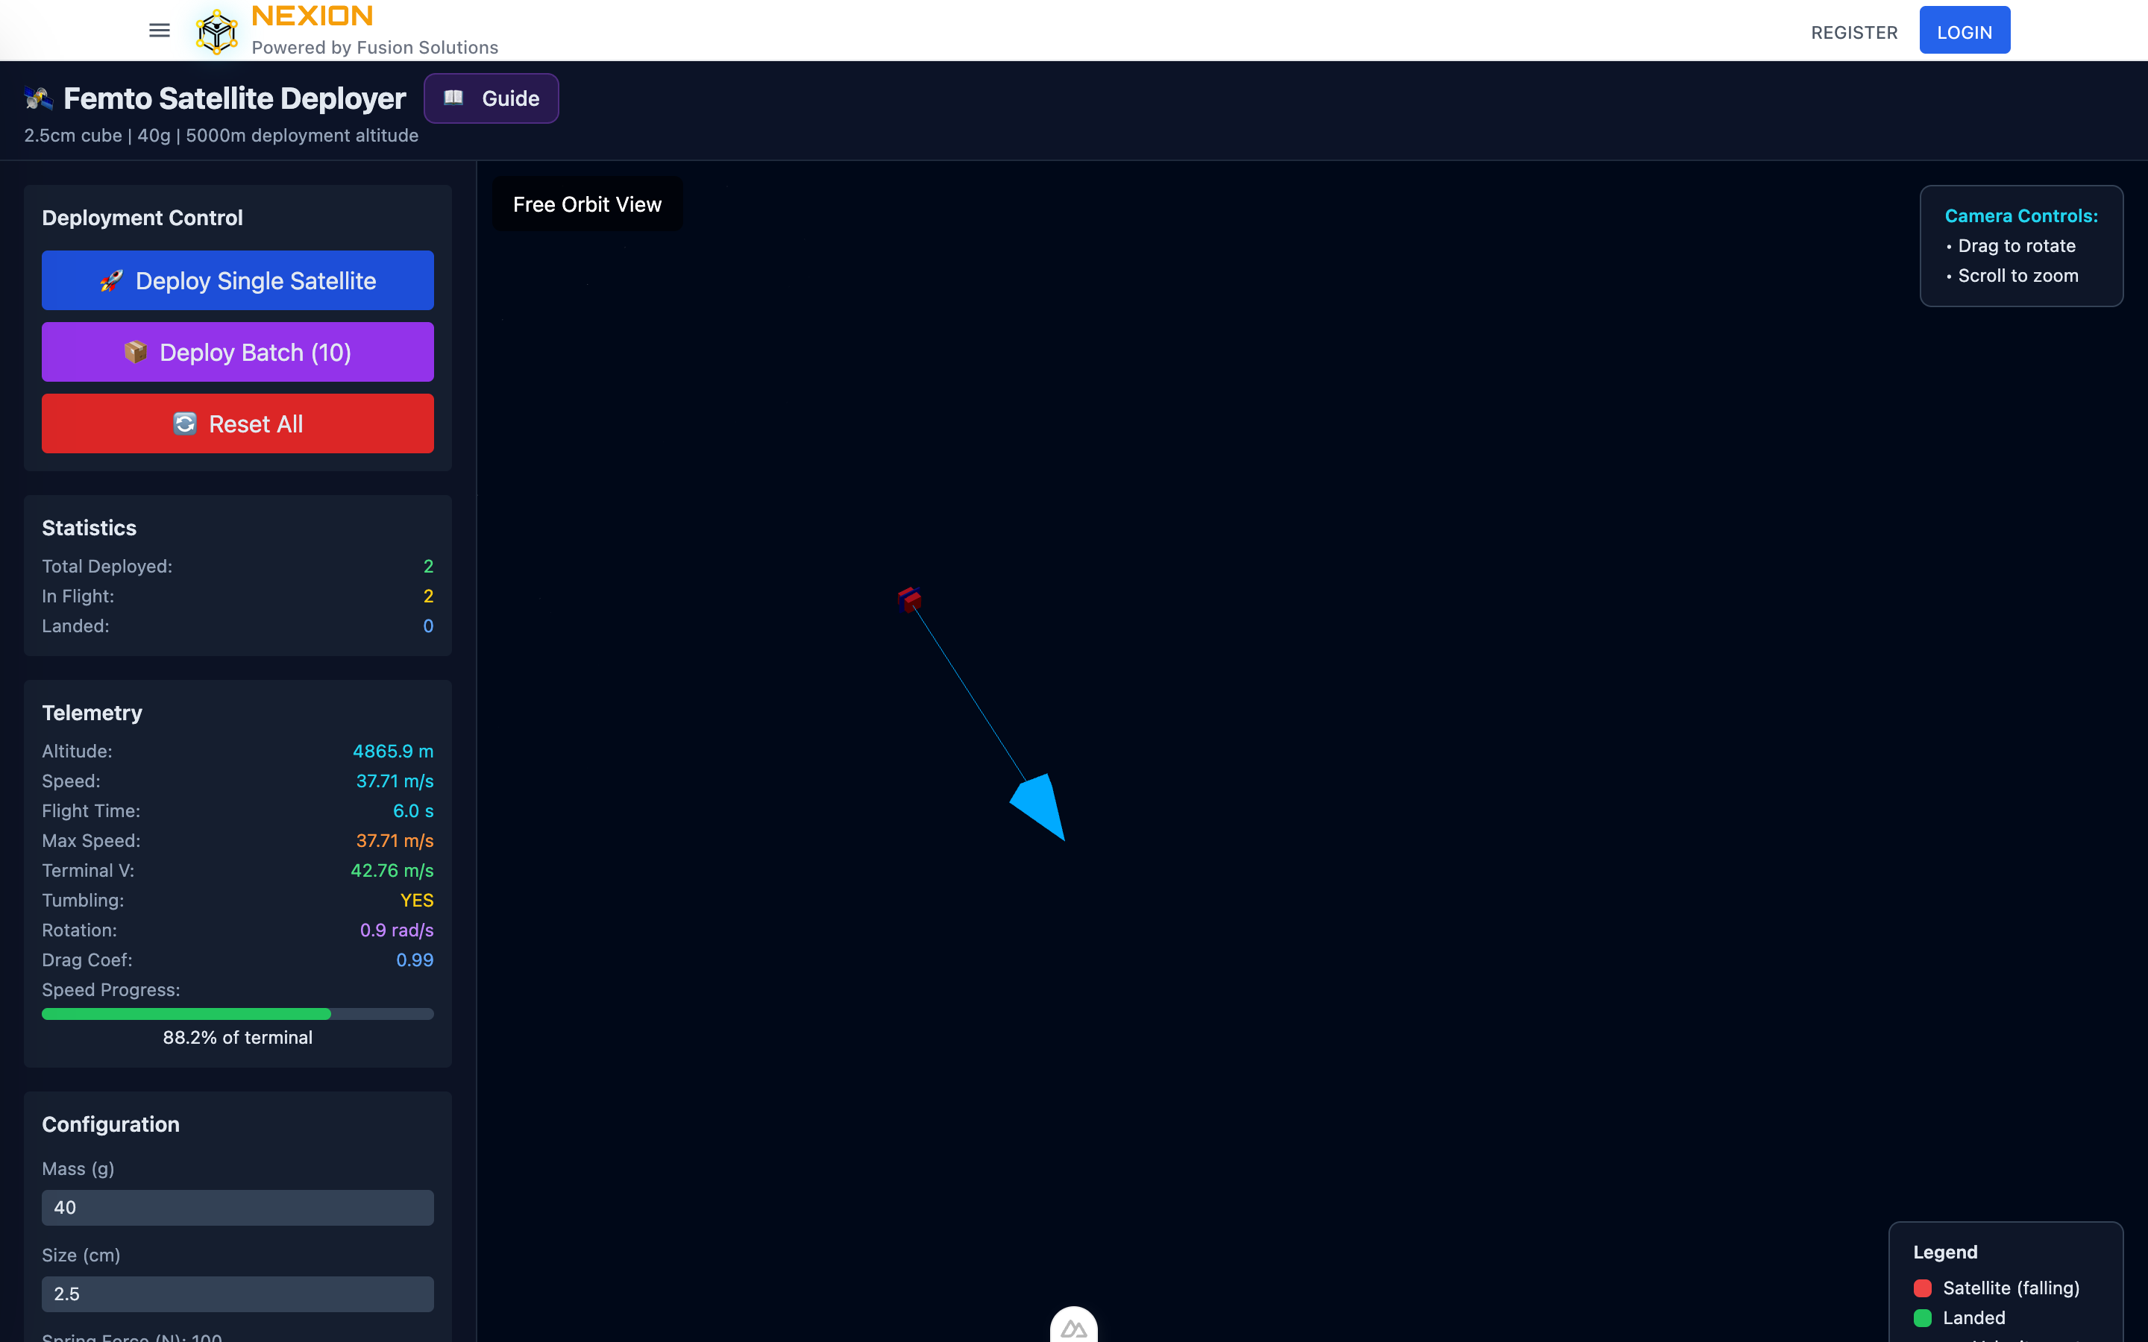Click the red Satellite (falling) legend swatch
2148x1342 pixels.
pos(1923,1288)
